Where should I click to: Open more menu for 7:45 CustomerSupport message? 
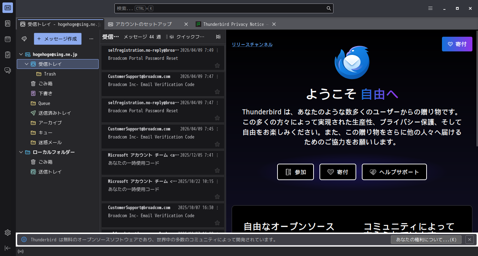point(217,129)
